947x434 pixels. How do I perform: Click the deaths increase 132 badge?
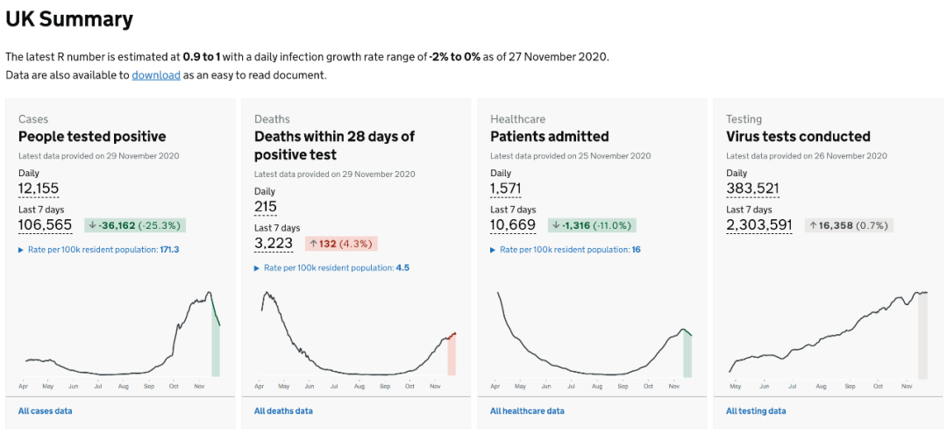pyautogui.click(x=341, y=244)
